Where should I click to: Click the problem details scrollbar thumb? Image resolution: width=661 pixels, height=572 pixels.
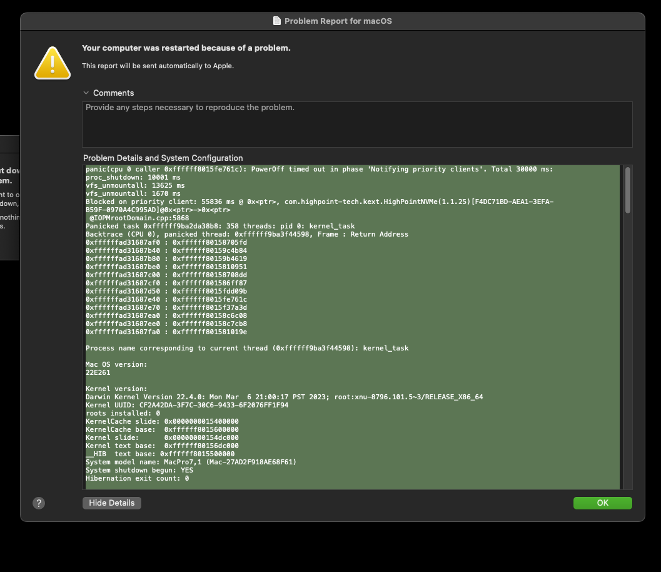click(628, 190)
